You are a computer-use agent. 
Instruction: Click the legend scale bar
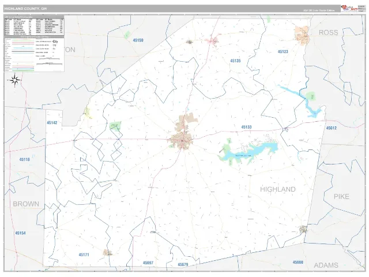(x=50, y=59)
